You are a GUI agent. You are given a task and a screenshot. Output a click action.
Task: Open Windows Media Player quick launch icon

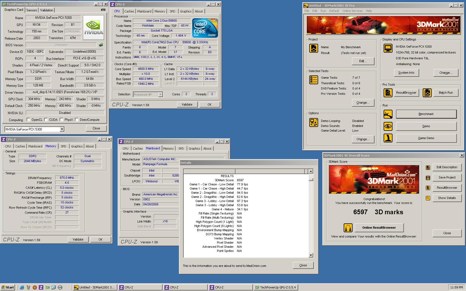(60, 287)
